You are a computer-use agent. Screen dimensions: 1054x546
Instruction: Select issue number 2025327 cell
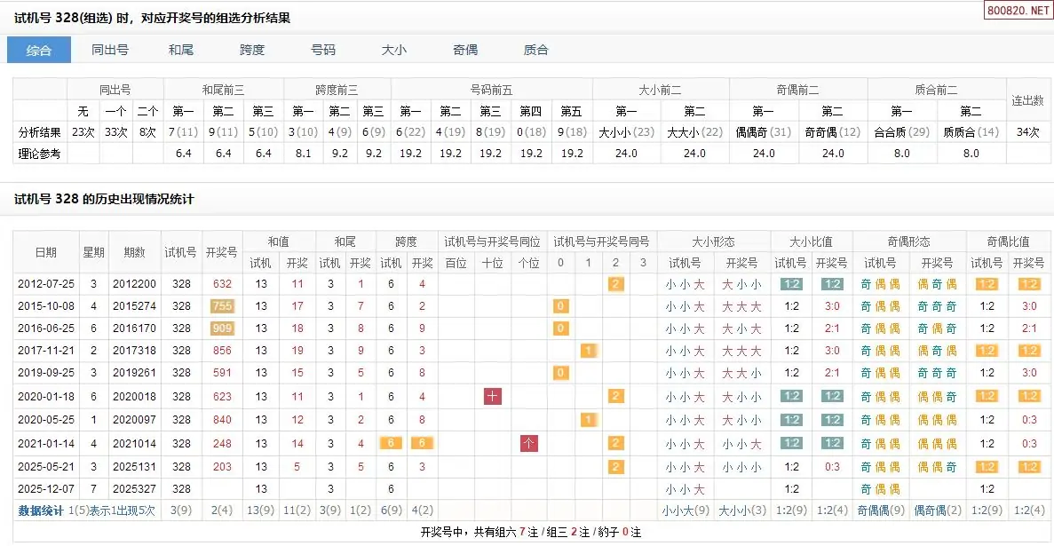134,489
